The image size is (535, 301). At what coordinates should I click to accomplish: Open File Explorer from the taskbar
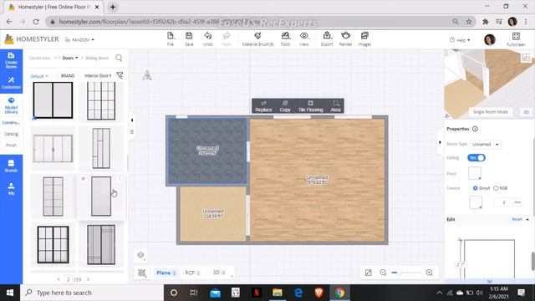coord(277,293)
